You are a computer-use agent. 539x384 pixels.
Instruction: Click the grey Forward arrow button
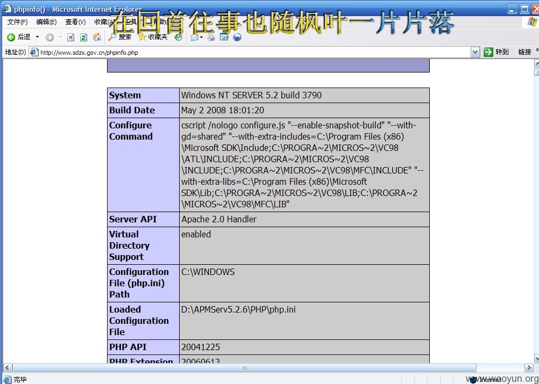point(50,37)
